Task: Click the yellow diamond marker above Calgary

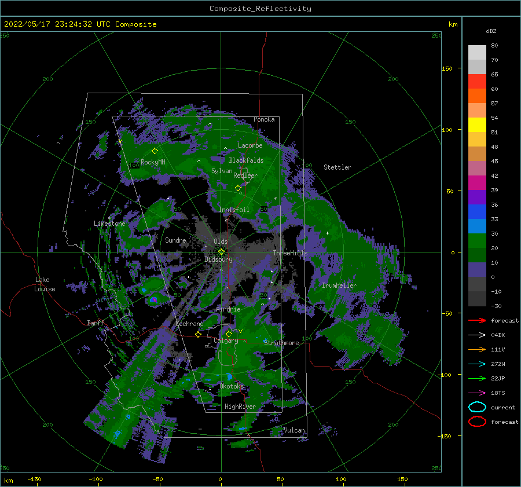Action: tap(229, 334)
